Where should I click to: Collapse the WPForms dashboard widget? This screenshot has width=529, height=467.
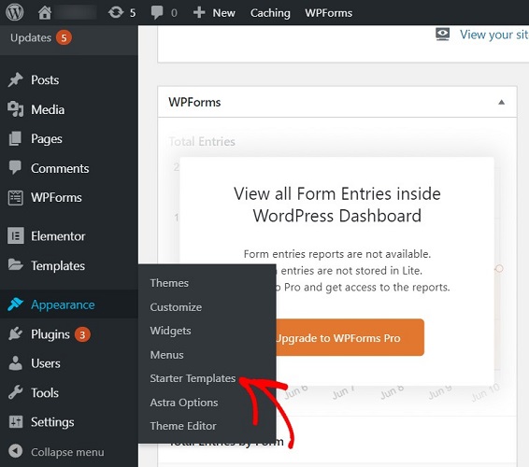pos(501,102)
